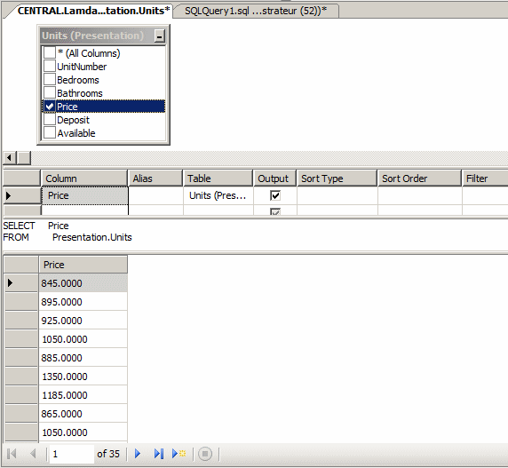Check the Available column checkbox
The height and width of the screenshot is (468, 508).
(x=50, y=133)
